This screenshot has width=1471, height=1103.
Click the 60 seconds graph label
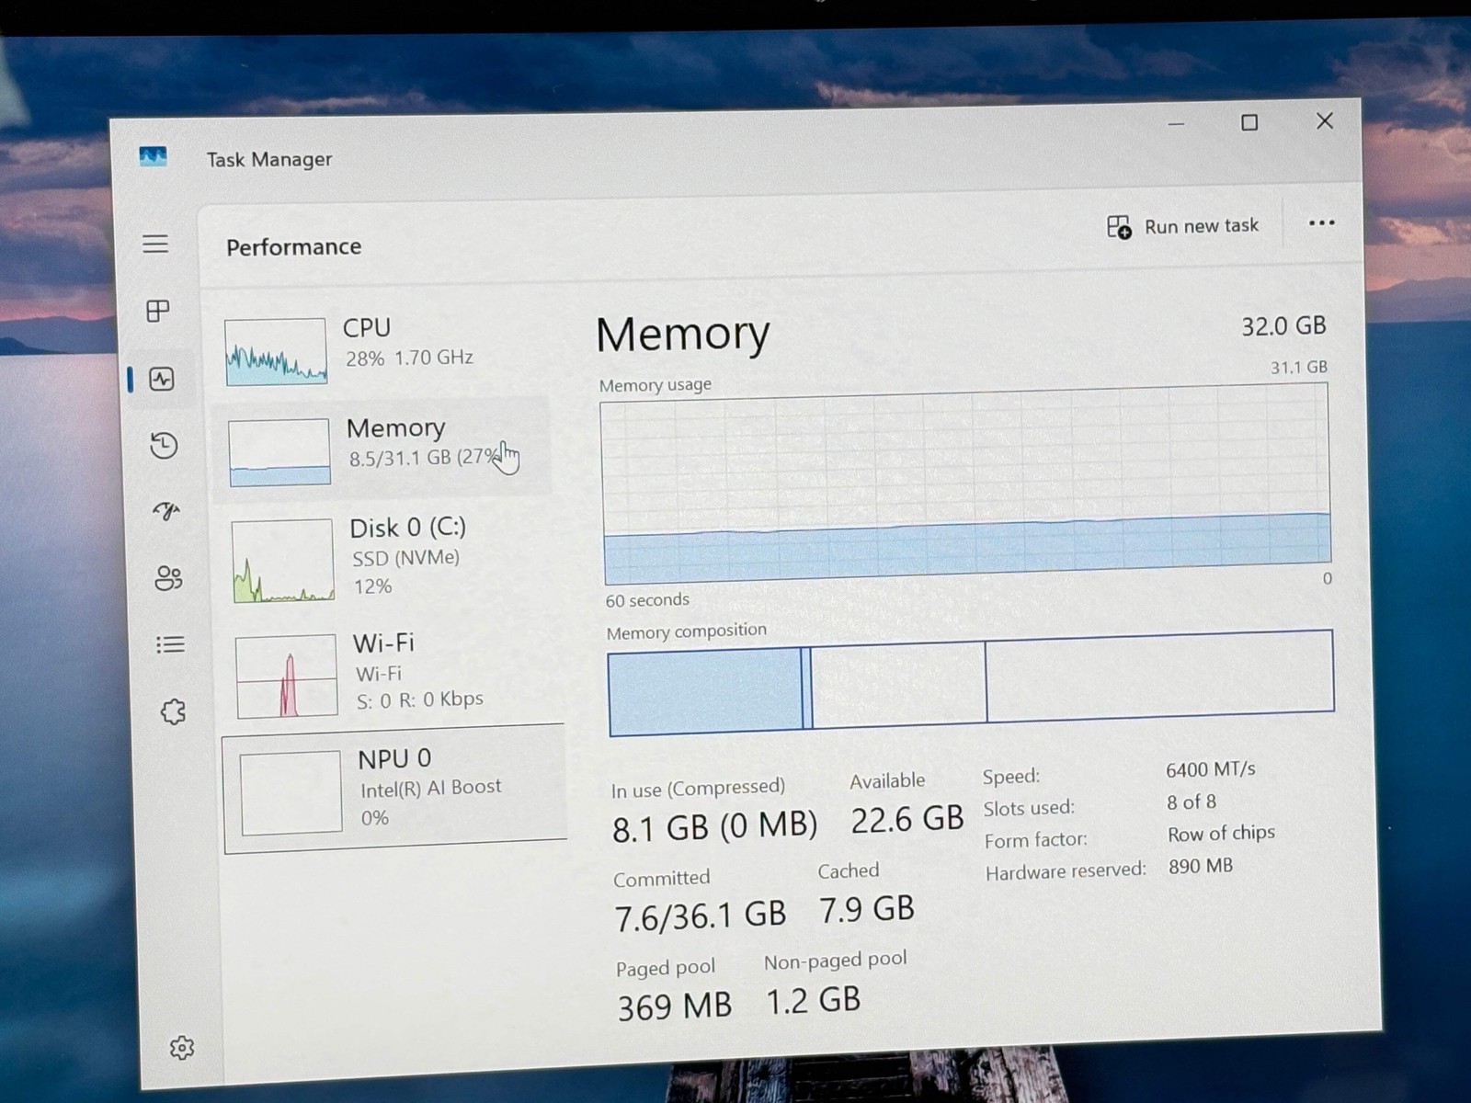[x=647, y=600]
